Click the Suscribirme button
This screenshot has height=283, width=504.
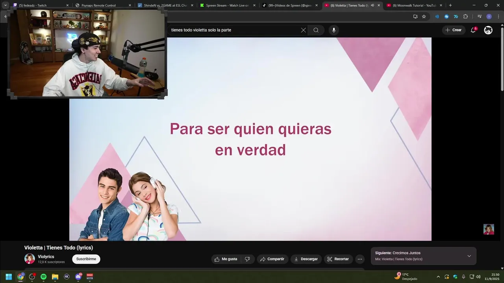click(x=86, y=259)
